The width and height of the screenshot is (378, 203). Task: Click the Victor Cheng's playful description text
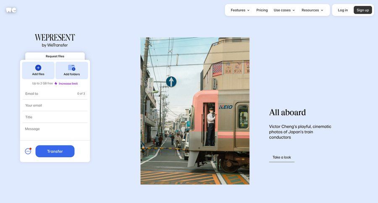300,132
